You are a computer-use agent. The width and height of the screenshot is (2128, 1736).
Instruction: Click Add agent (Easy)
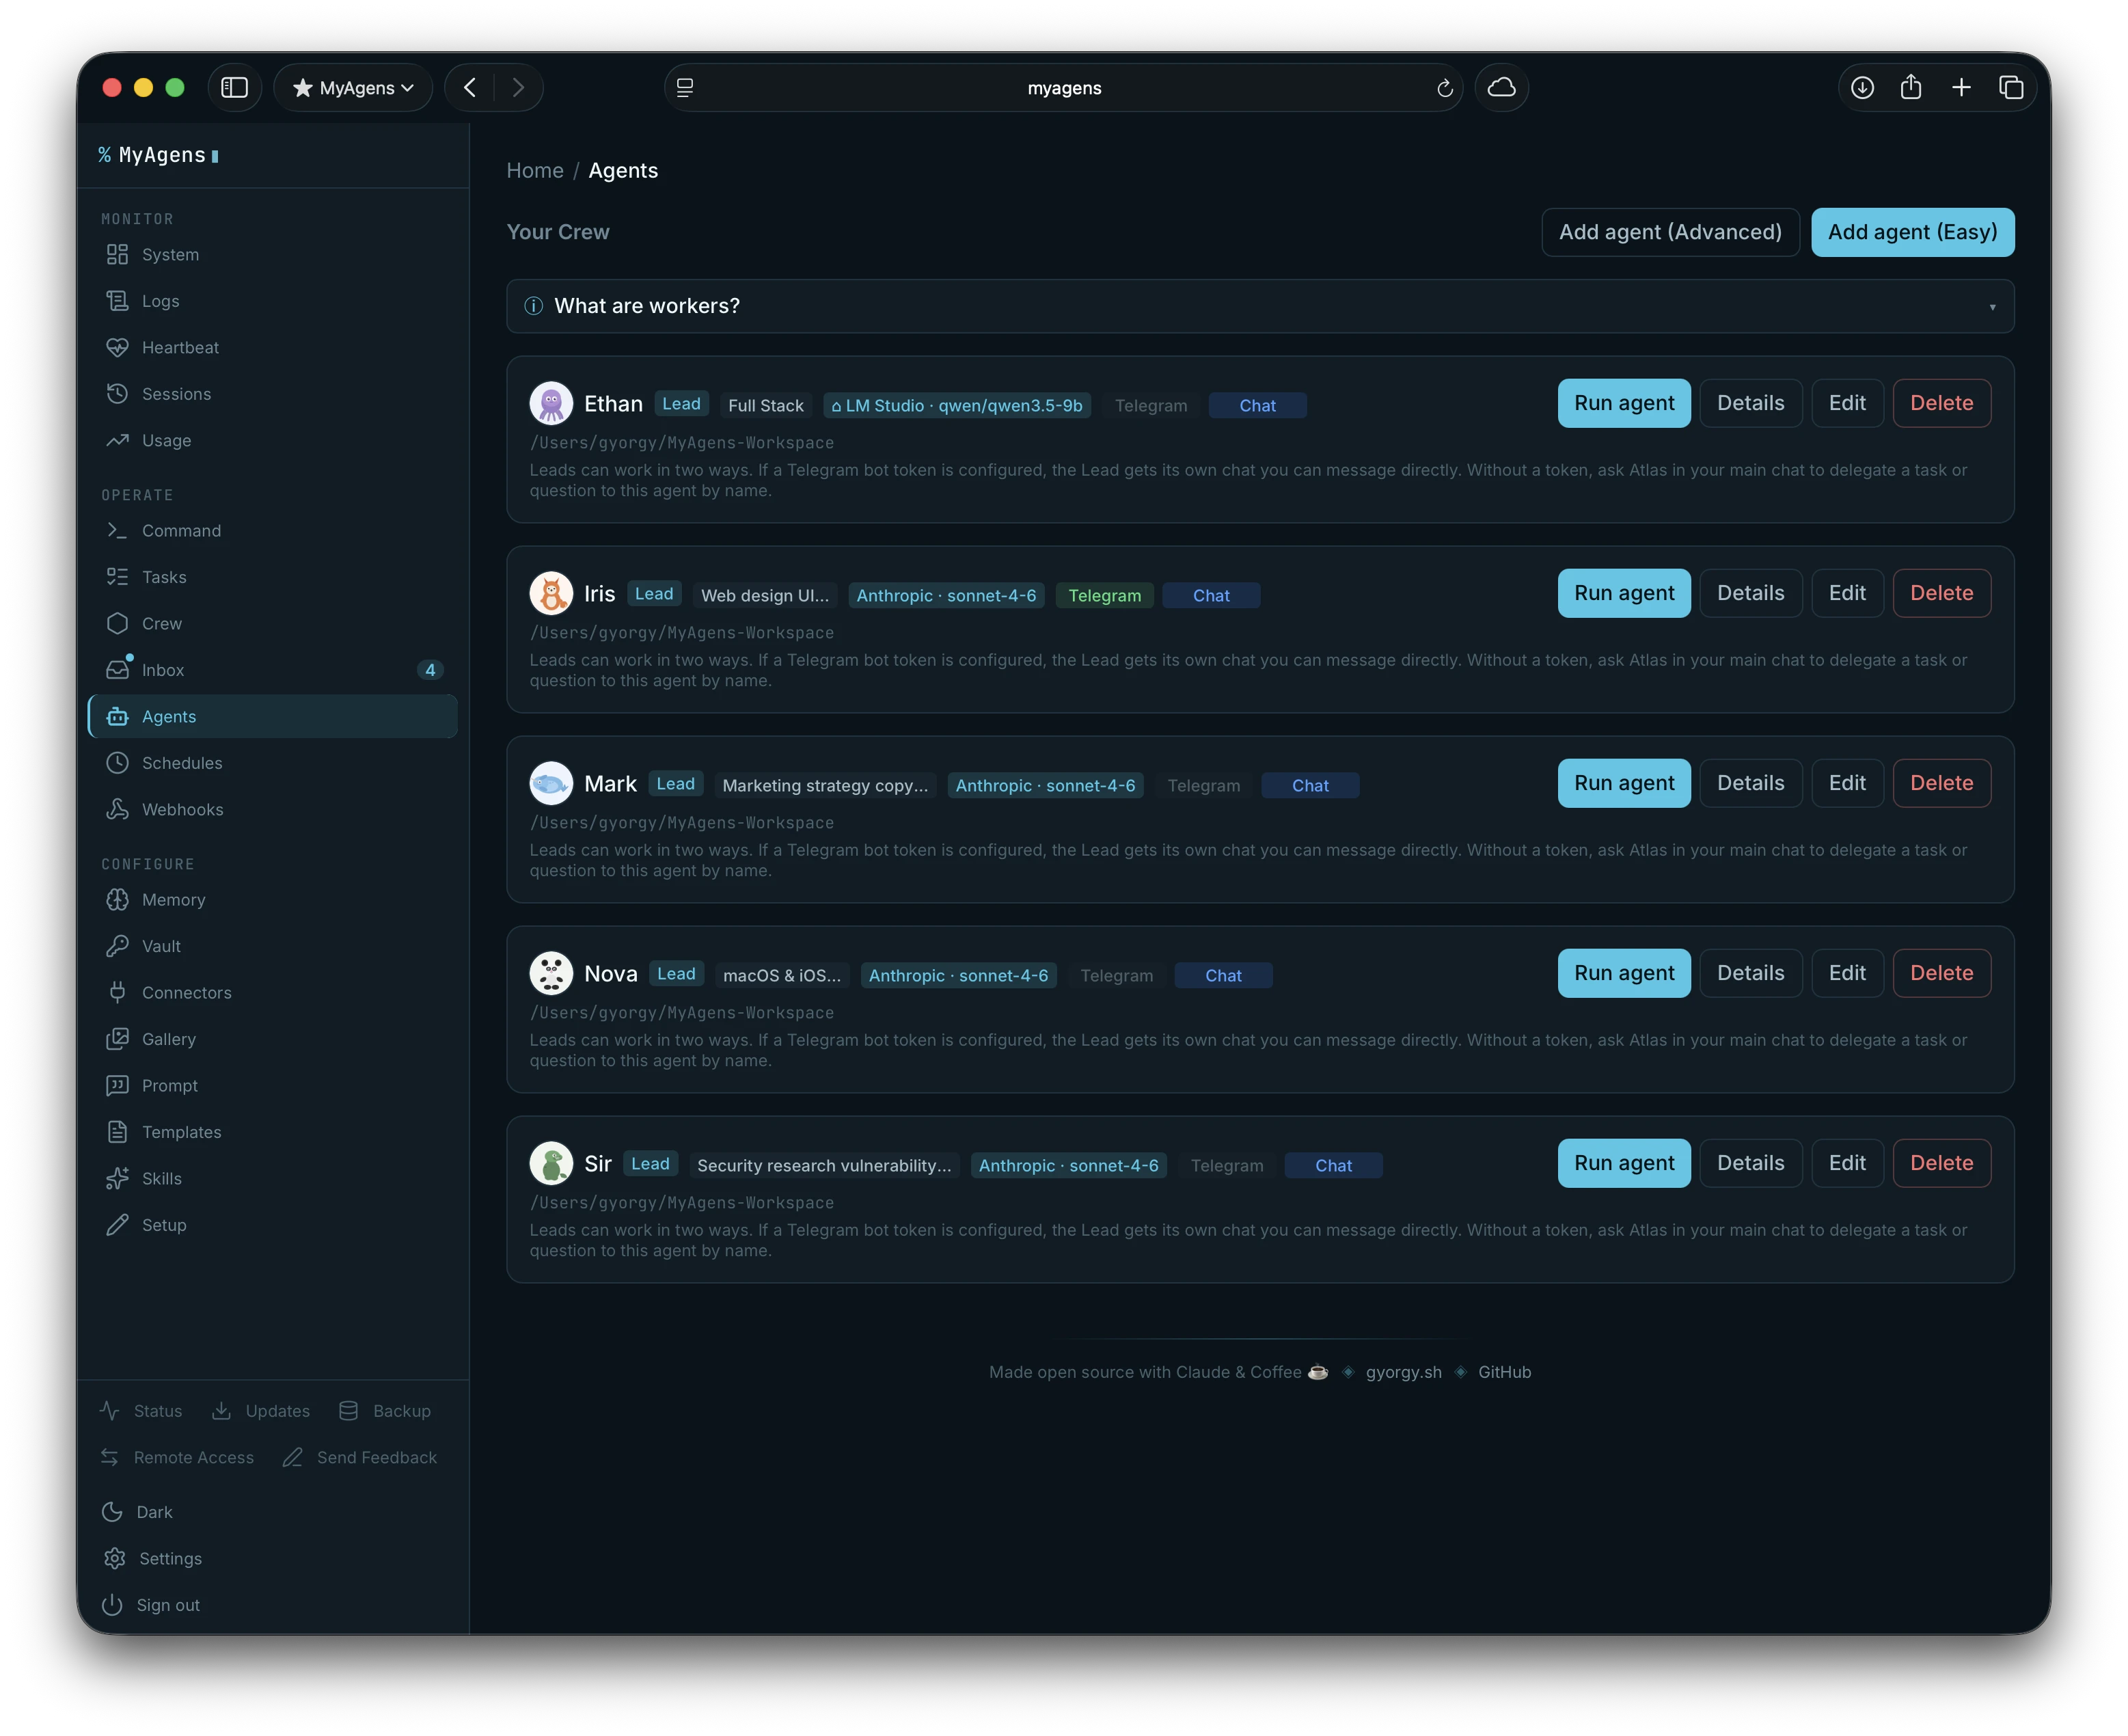[1912, 232]
